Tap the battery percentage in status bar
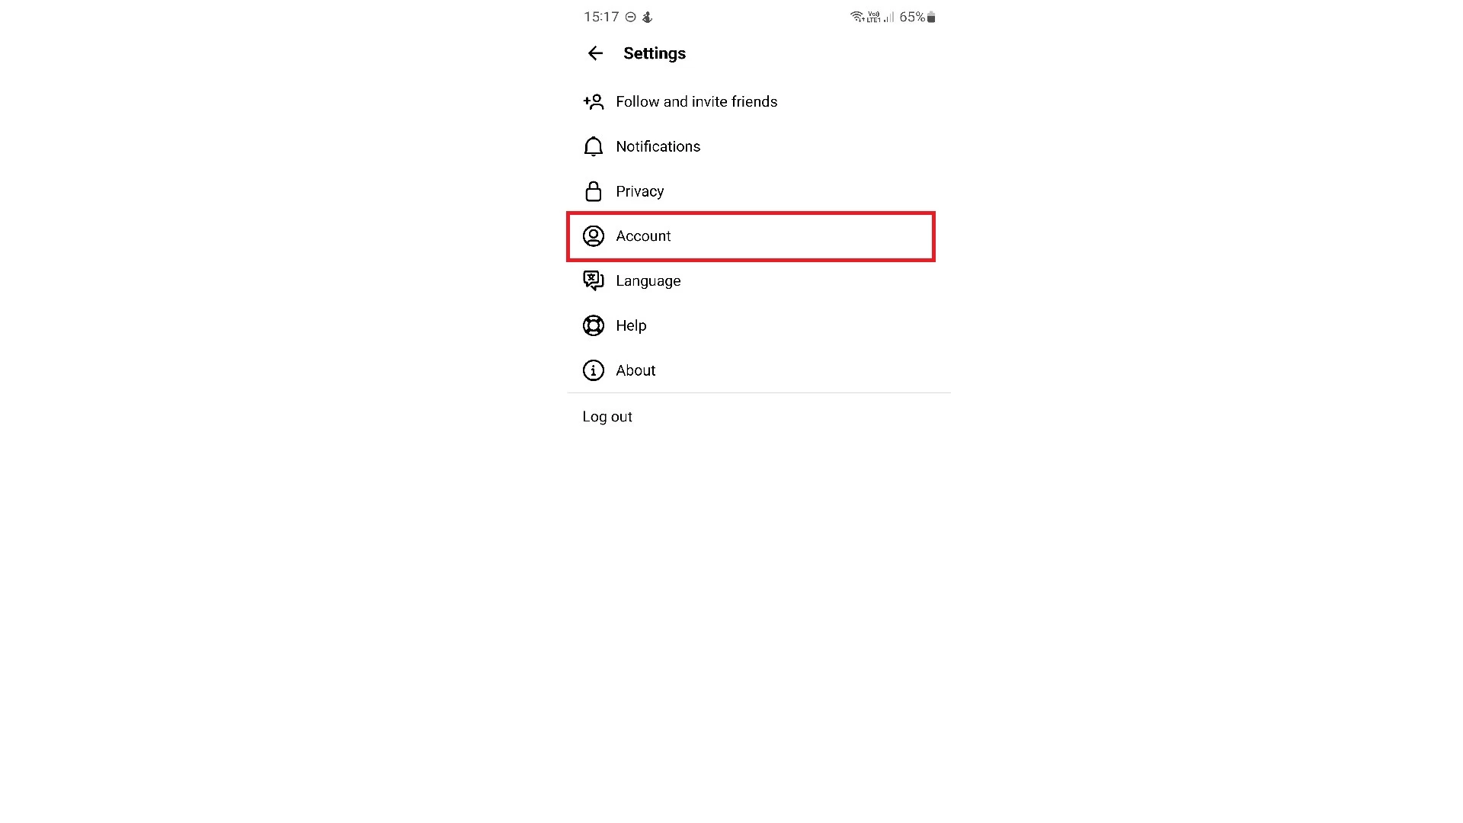The height and width of the screenshot is (823, 1463). pyautogui.click(x=912, y=17)
